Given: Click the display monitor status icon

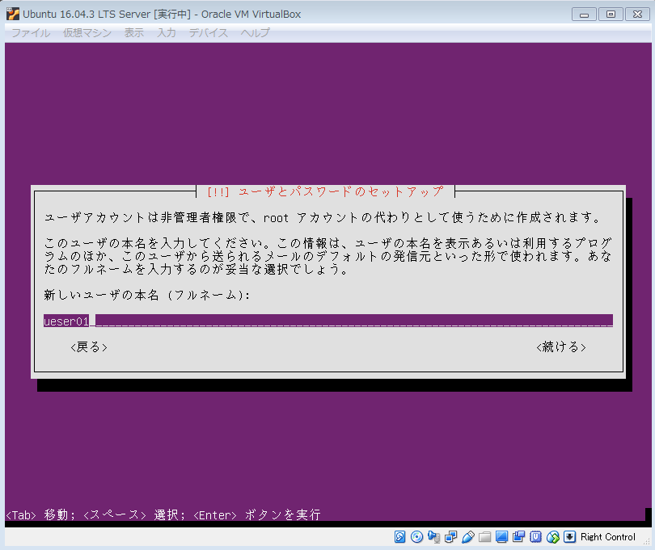Looking at the screenshot, I should click(x=502, y=537).
